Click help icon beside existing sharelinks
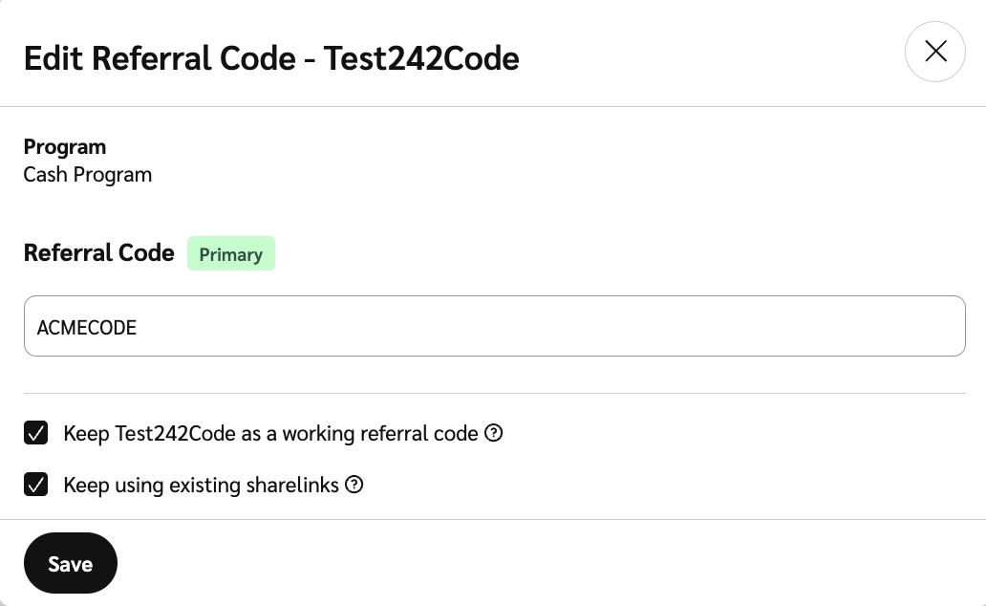 [x=354, y=485]
